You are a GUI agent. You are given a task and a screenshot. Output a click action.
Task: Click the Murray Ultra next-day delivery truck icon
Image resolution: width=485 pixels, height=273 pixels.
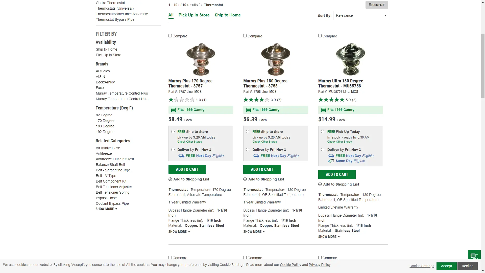[x=331, y=156]
